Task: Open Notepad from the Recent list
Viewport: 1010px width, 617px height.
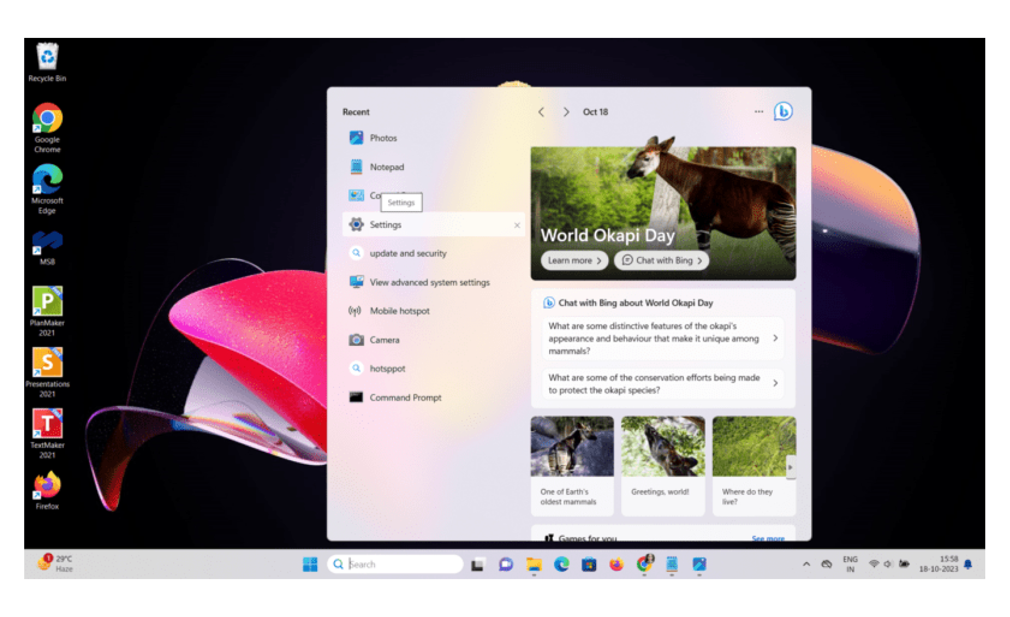Action: [x=387, y=167]
